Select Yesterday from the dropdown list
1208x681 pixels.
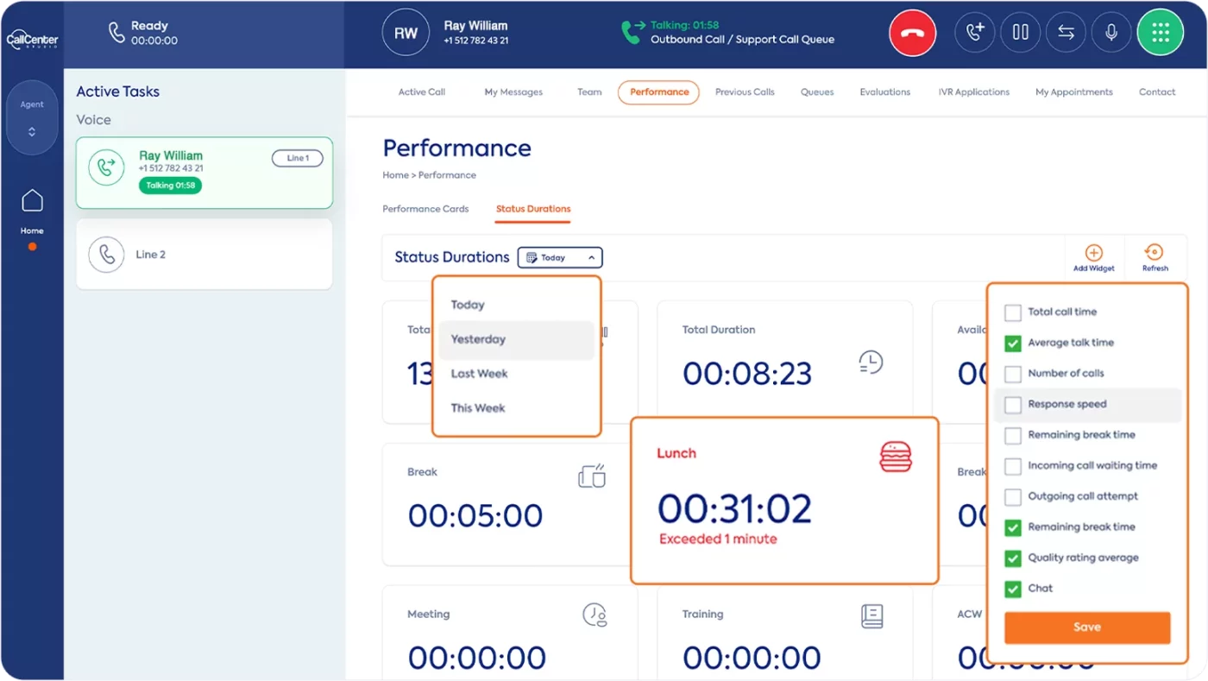(479, 339)
